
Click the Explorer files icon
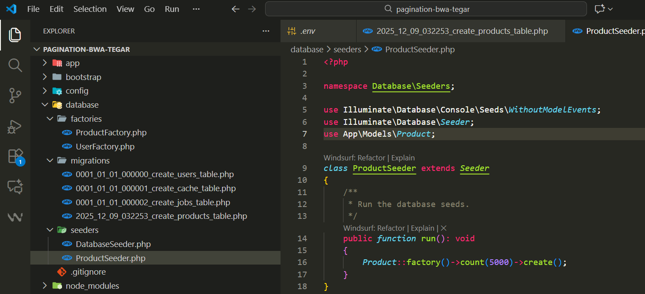pos(15,35)
